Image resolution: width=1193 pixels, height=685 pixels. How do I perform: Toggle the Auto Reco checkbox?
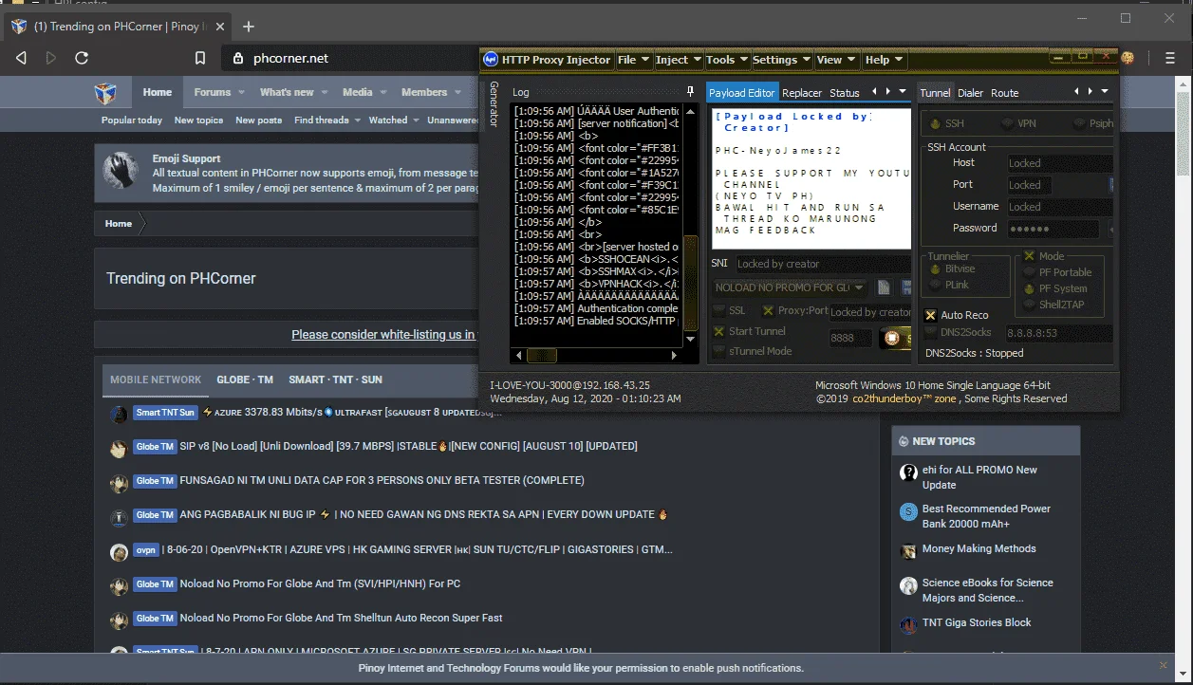[x=931, y=315]
